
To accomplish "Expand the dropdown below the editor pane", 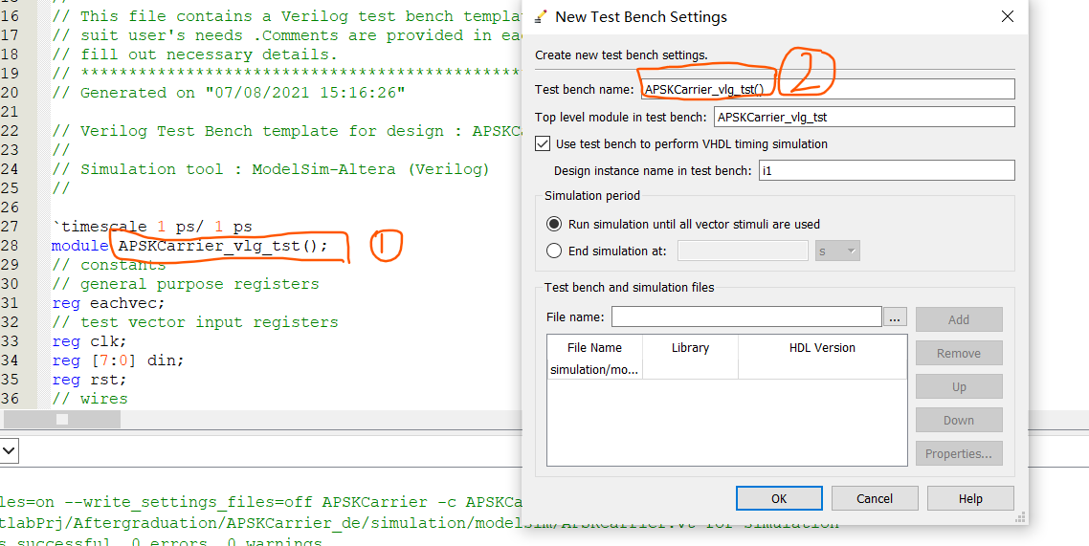I will point(9,449).
